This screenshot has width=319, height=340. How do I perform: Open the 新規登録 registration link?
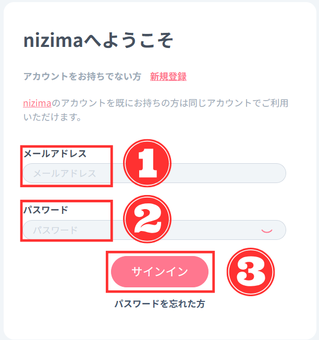tap(168, 77)
